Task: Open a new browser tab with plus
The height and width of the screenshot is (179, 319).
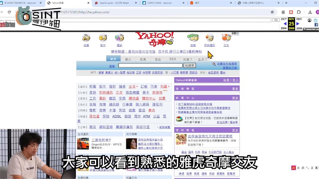Action: (x=286, y=3)
